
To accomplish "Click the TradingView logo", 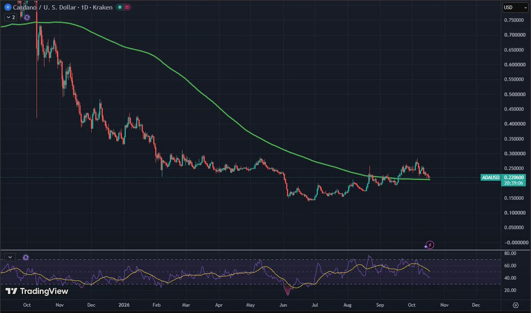I will (x=37, y=291).
